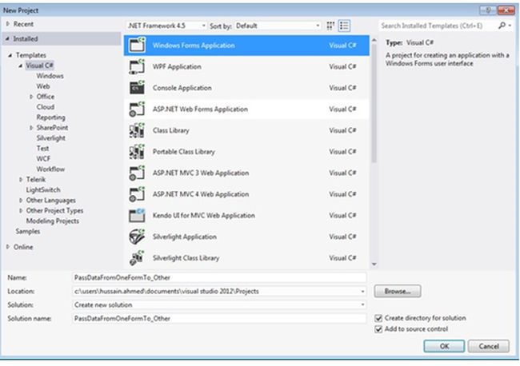Toggle Add to source control checkbox
The height and width of the screenshot is (366, 520).
pyautogui.click(x=378, y=329)
